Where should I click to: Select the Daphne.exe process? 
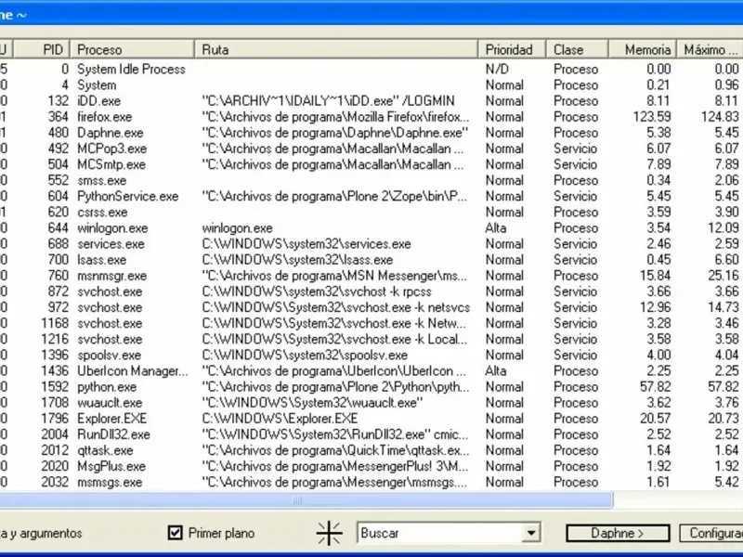[x=110, y=133]
